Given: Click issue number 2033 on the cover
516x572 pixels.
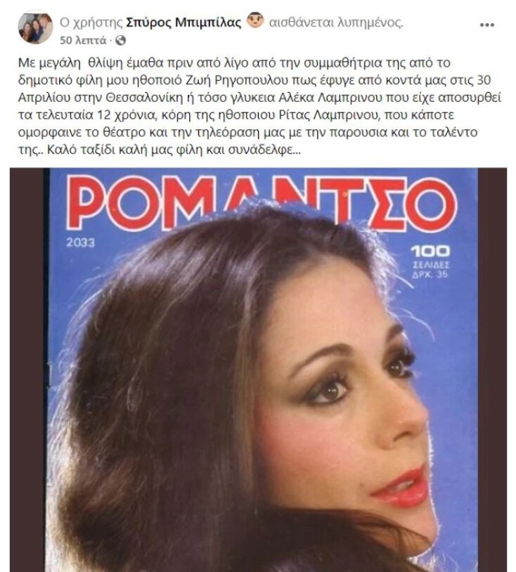Looking at the screenshot, I should [81, 242].
